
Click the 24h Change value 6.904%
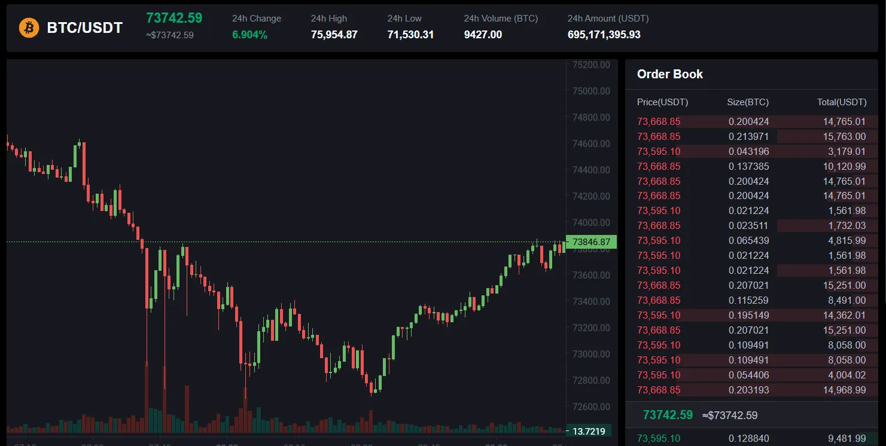click(249, 35)
